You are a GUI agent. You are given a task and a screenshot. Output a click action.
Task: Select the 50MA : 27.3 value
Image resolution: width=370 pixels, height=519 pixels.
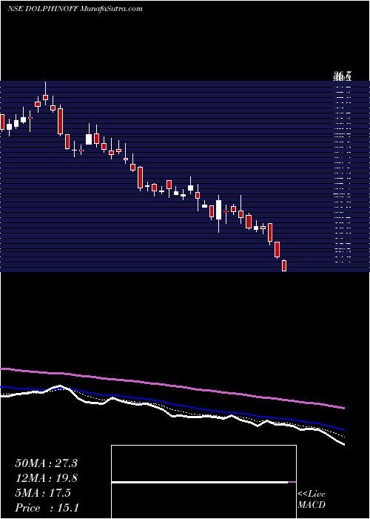coord(46,463)
